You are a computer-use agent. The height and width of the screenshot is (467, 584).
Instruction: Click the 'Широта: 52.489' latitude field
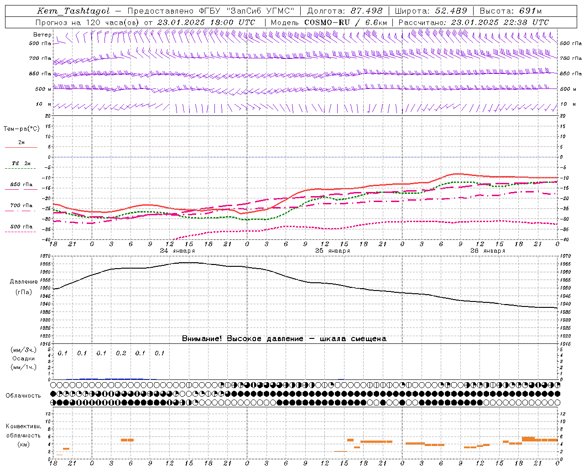(431, 11)
